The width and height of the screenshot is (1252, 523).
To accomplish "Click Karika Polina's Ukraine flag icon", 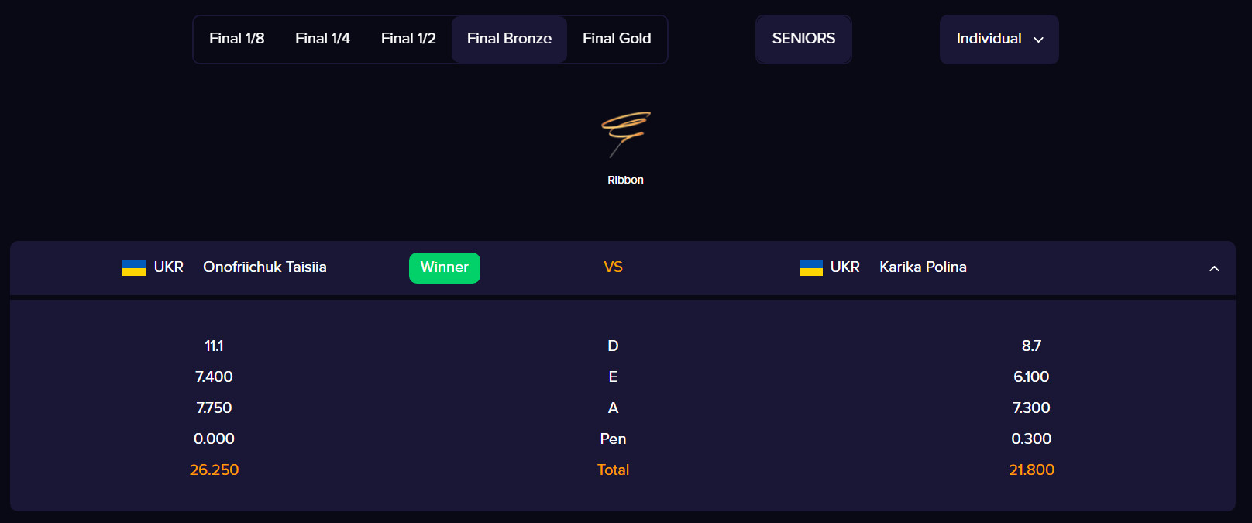I will (811, 268).
